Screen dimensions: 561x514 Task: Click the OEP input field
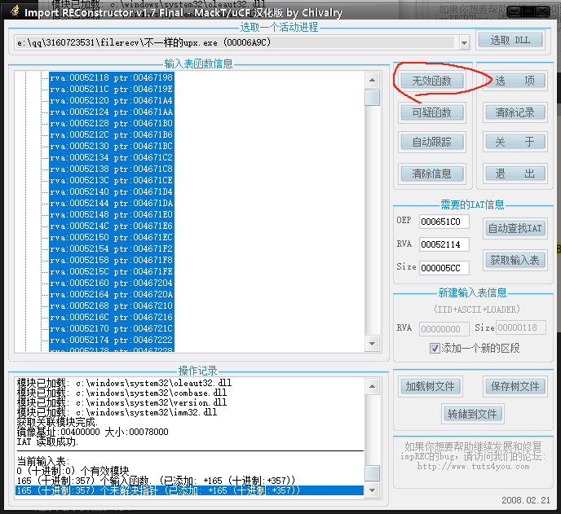click(440, 222)
